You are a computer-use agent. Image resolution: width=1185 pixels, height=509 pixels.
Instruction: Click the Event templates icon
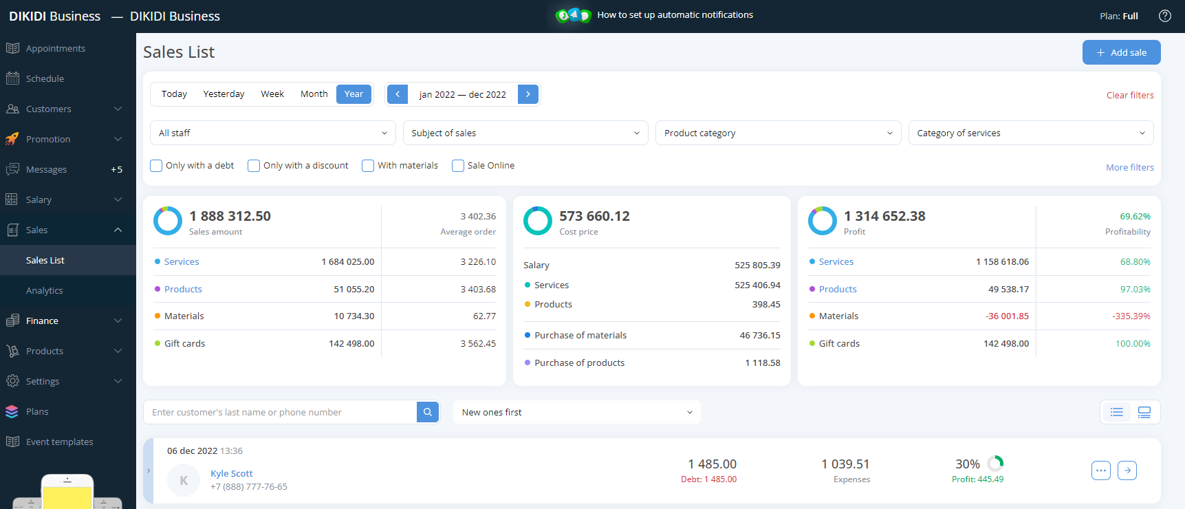[x=12, y=442]
